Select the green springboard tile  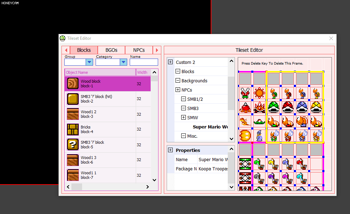(x=245, y=164)
